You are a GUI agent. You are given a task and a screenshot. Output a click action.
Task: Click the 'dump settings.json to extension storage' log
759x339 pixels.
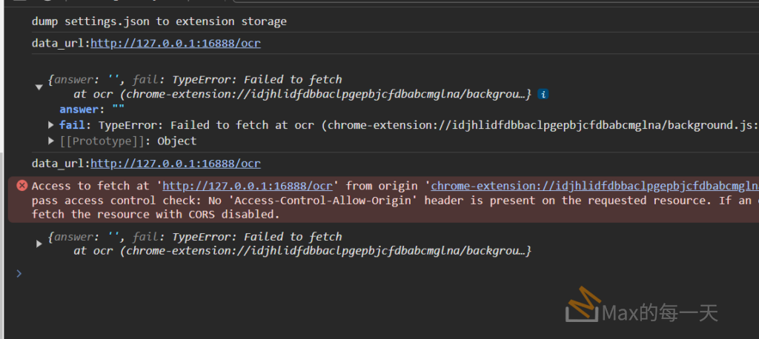tap(159, 21)
